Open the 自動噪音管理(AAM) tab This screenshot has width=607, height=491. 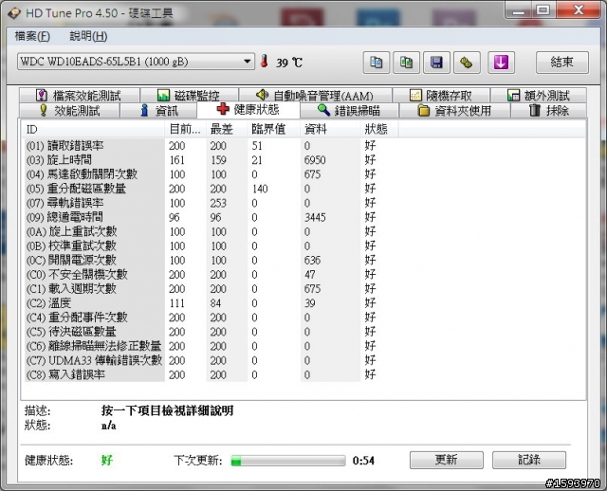click(x=315, y=95)
